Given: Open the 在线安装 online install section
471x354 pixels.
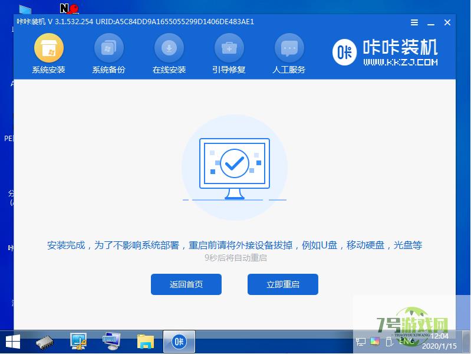Looking at the screenshot, I should tap(169, 54).
